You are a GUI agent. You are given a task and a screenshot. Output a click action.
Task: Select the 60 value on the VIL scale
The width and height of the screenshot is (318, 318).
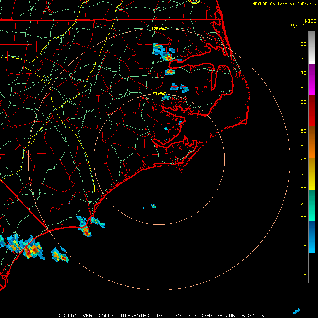(x=304, y=102)
